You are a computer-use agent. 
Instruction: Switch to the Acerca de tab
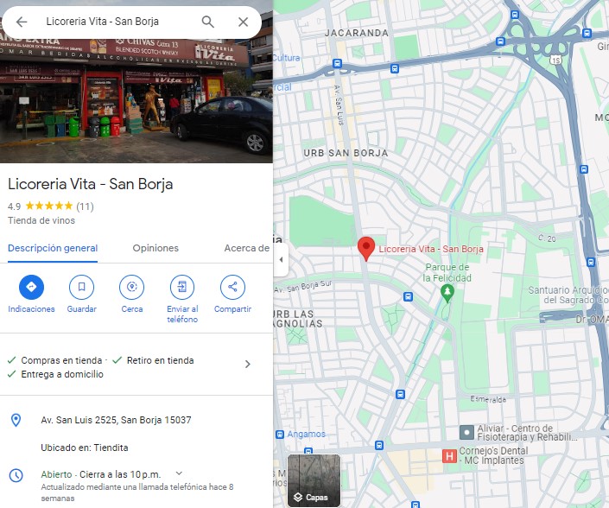click(247, 248)
